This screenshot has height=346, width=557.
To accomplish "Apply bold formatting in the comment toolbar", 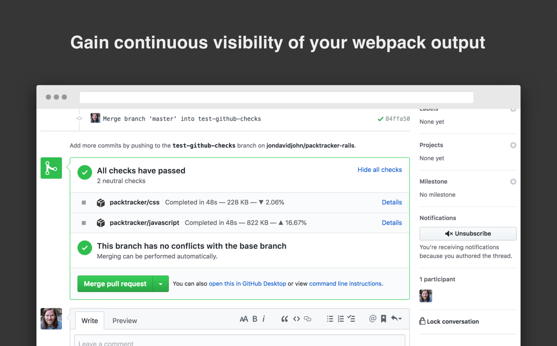I will click(254, 318).
